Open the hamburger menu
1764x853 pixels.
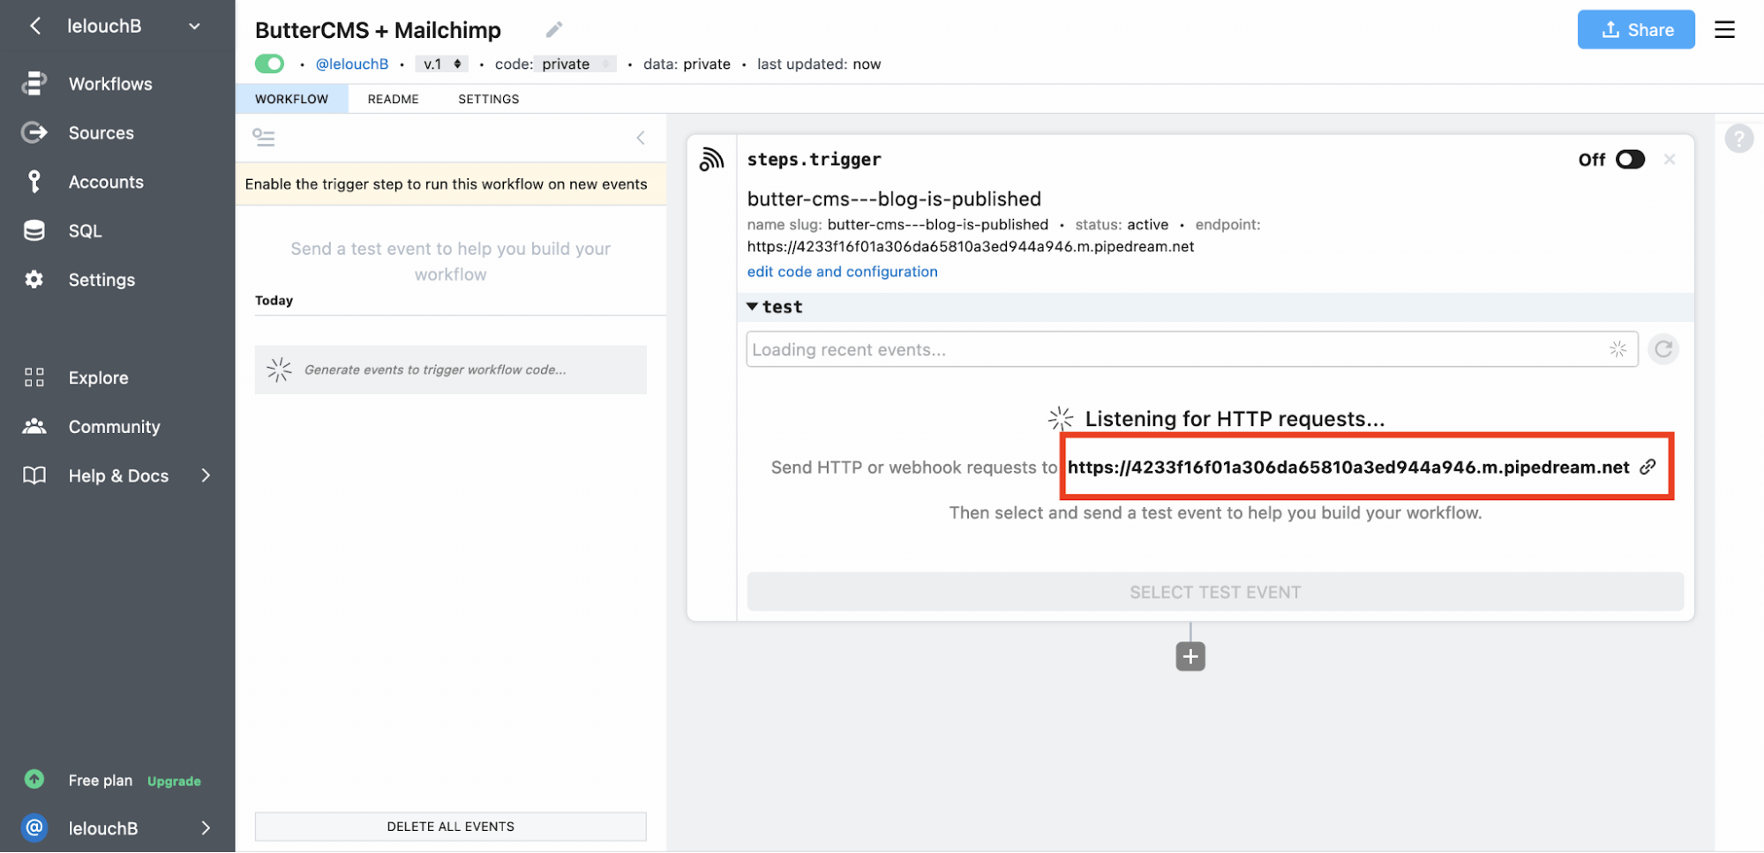[x=1723, y=30]
